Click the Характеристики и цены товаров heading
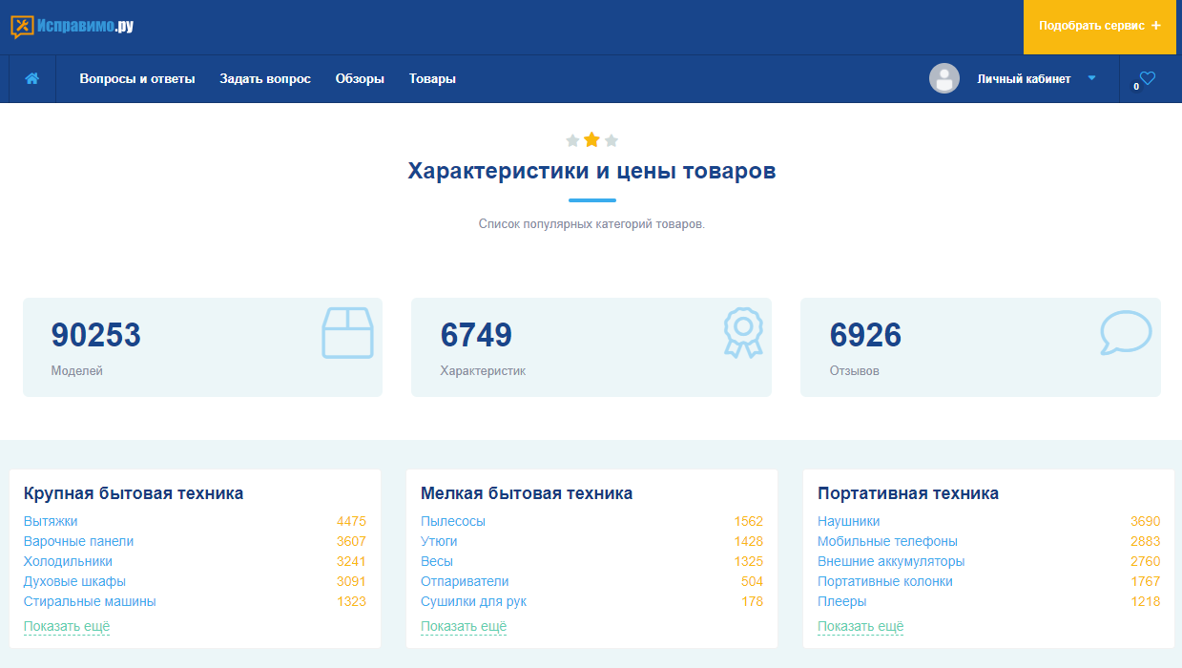Viewport: 1182px width, 668px height. coord(591,172)
